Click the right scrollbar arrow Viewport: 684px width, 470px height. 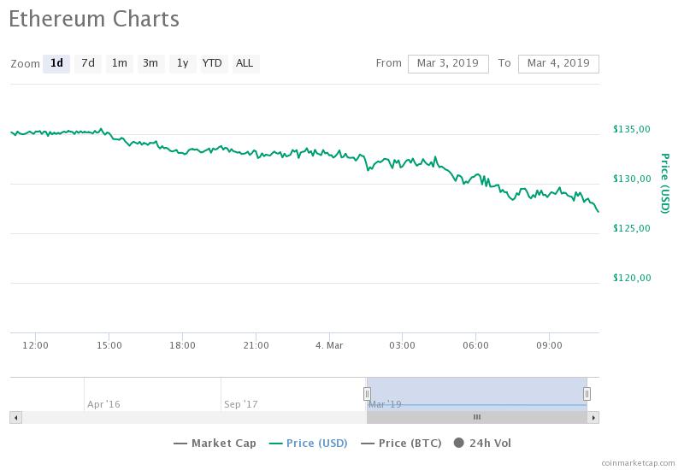click(x=594, y=417)
